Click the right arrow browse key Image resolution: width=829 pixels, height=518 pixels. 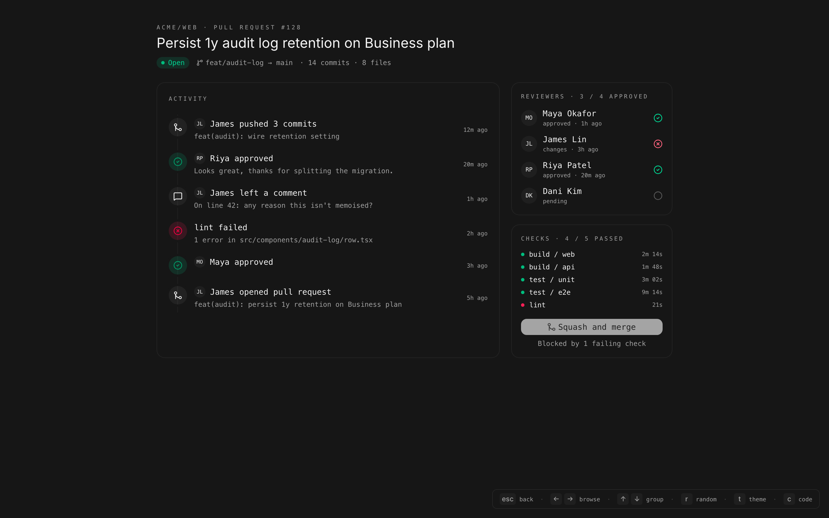570,499
